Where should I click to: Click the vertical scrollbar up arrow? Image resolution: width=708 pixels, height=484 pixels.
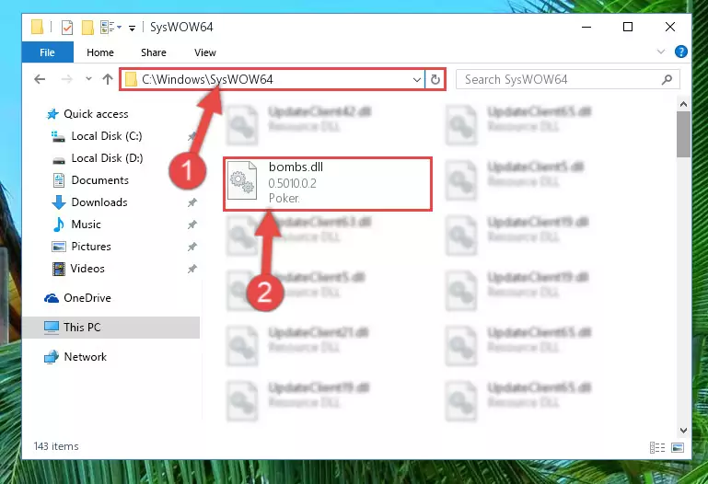tap(684, 104)
